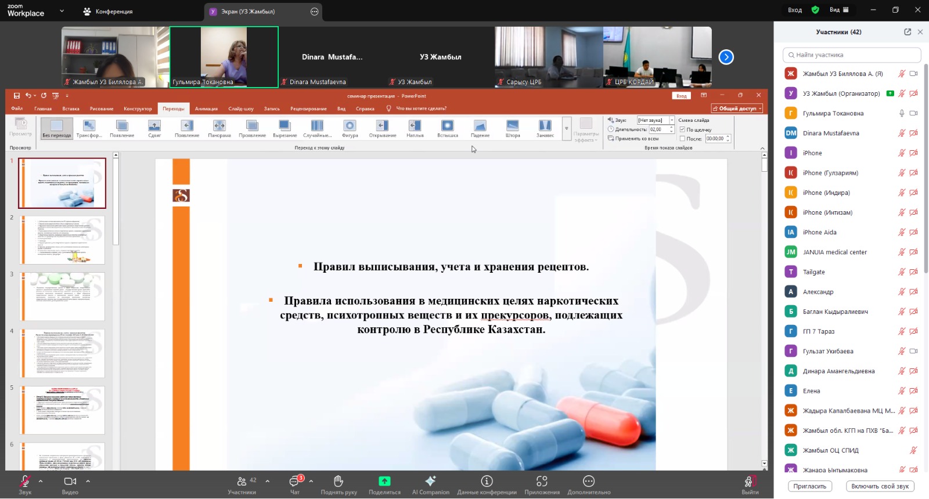
Task: Toggle muted mic for Tailgate participant
Action: tap(902, 272)
